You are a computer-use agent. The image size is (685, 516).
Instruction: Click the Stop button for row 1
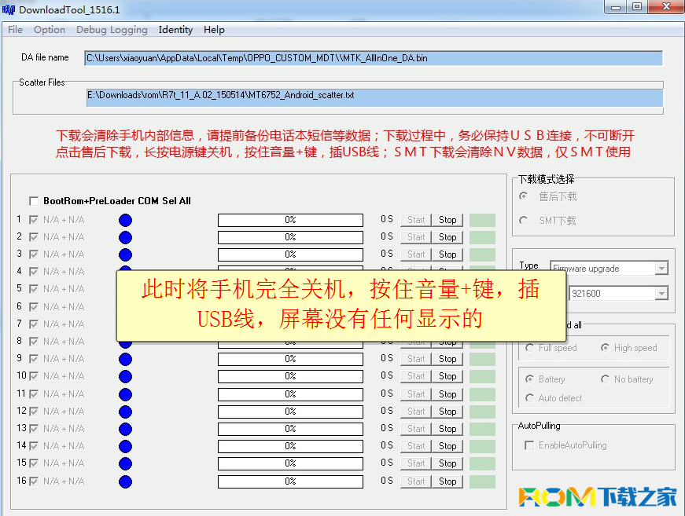447,220
